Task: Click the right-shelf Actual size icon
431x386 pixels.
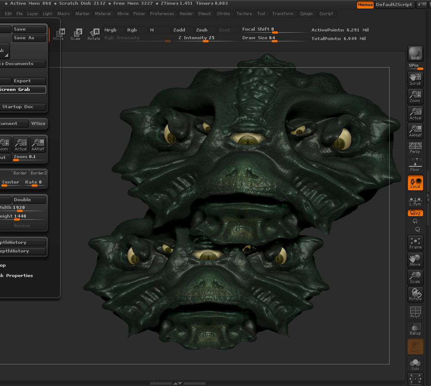Action: click(x=415, y=114)
